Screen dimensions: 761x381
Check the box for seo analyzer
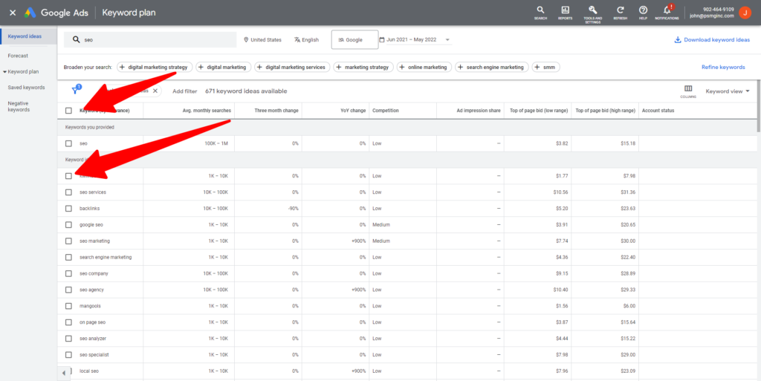coord(68,339)
